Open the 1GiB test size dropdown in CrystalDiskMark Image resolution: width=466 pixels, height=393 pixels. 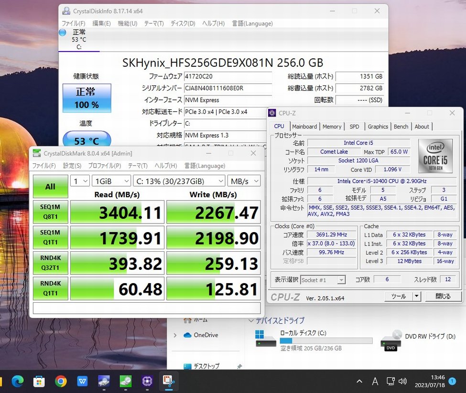tap(111, 181)
